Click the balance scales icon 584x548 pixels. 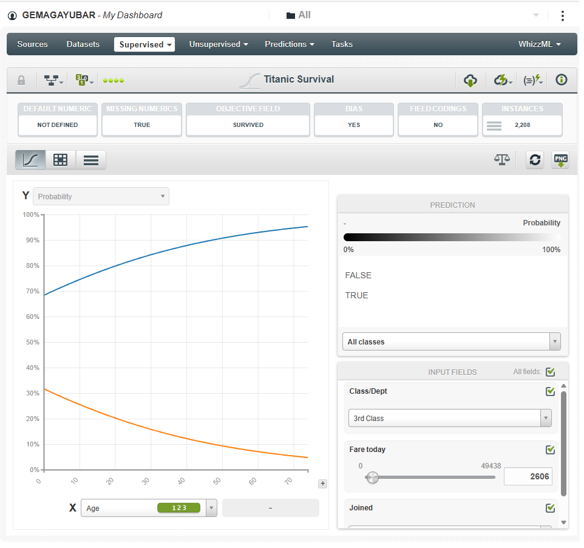(502, 159)
